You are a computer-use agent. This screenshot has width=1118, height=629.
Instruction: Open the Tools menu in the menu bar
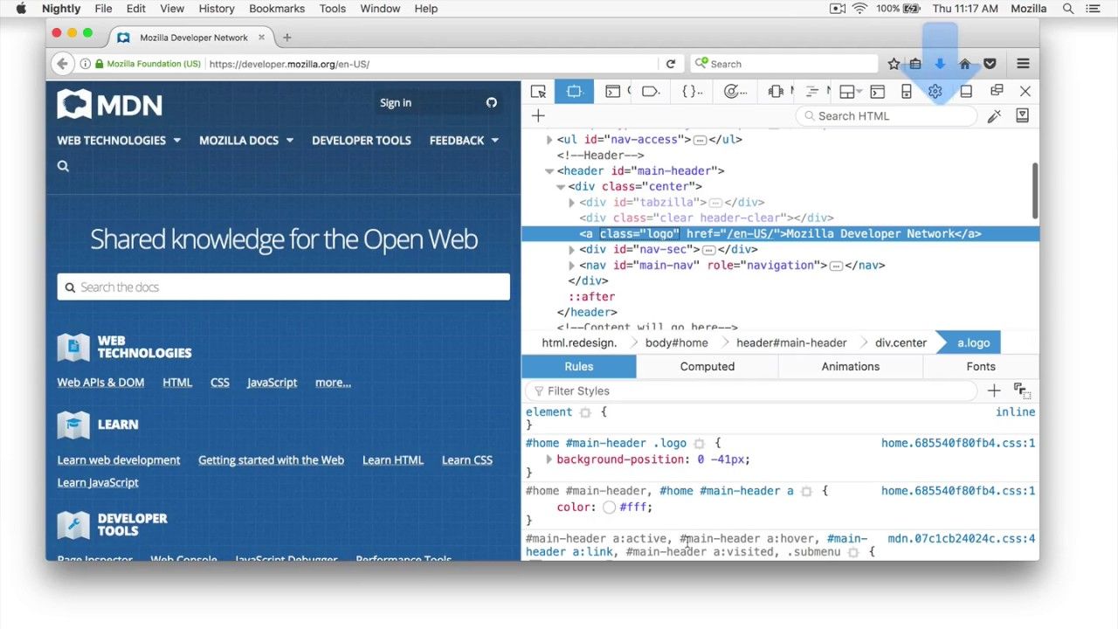click(333, 9)
